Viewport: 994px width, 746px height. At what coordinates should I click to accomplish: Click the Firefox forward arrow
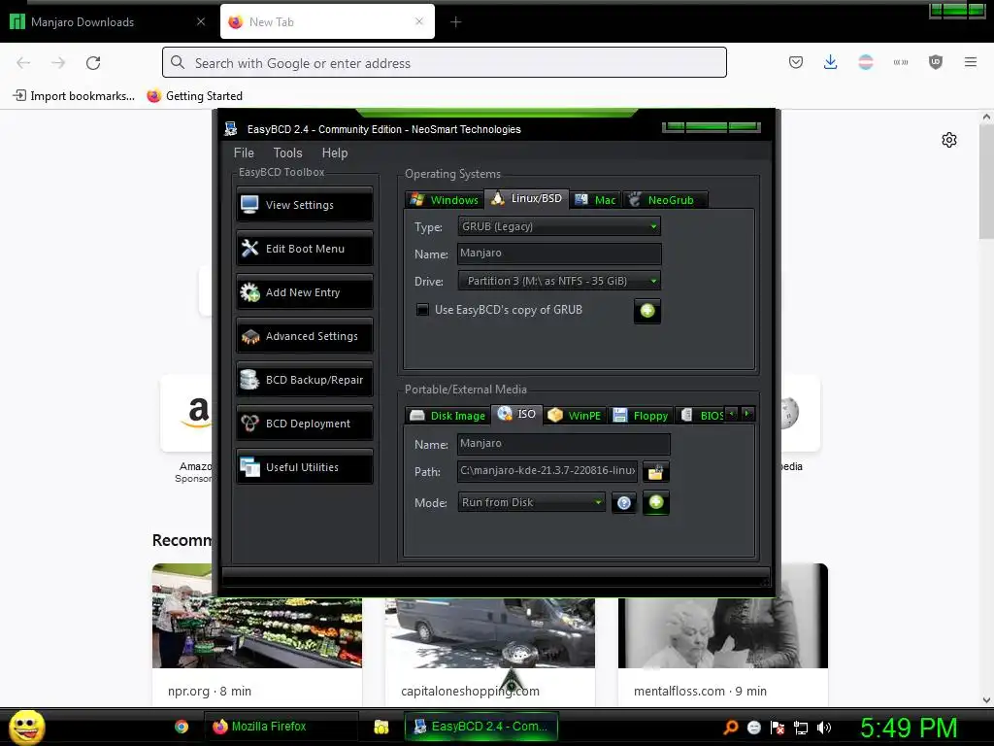coord(58,62)
